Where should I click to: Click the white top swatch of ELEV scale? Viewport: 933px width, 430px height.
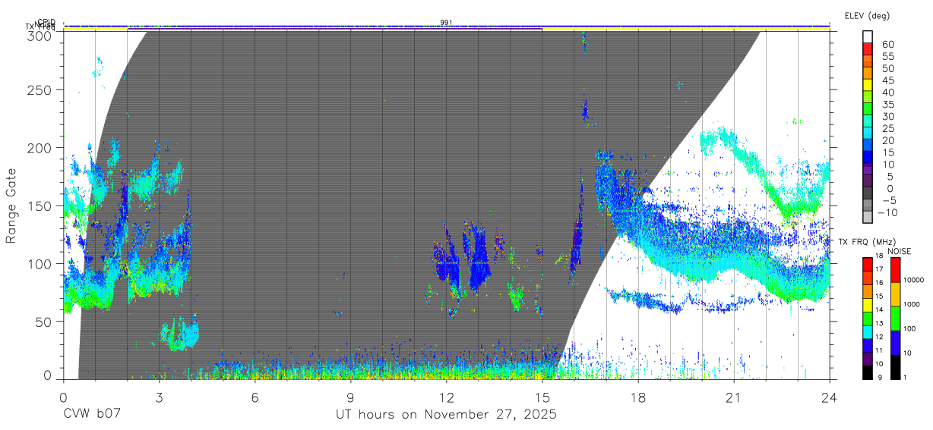click(x=868, y=38)
